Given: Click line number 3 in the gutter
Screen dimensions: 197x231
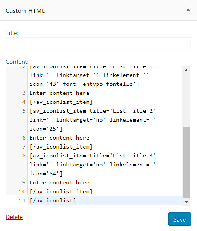Looking at the screenshot, I should point(24,93).
